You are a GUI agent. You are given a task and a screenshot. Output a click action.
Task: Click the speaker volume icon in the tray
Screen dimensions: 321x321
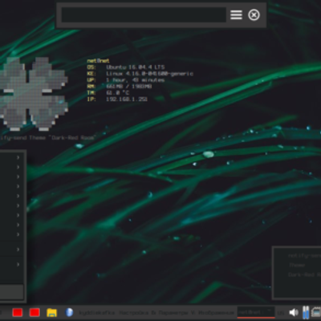click(294, 312)
